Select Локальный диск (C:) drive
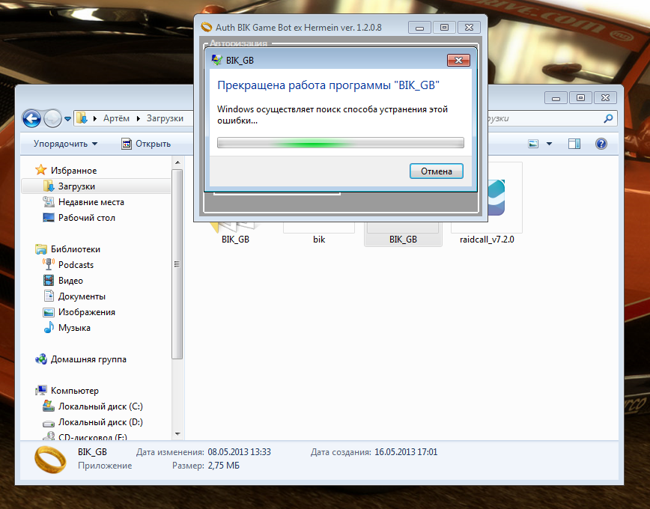 (x=100, y=406)
